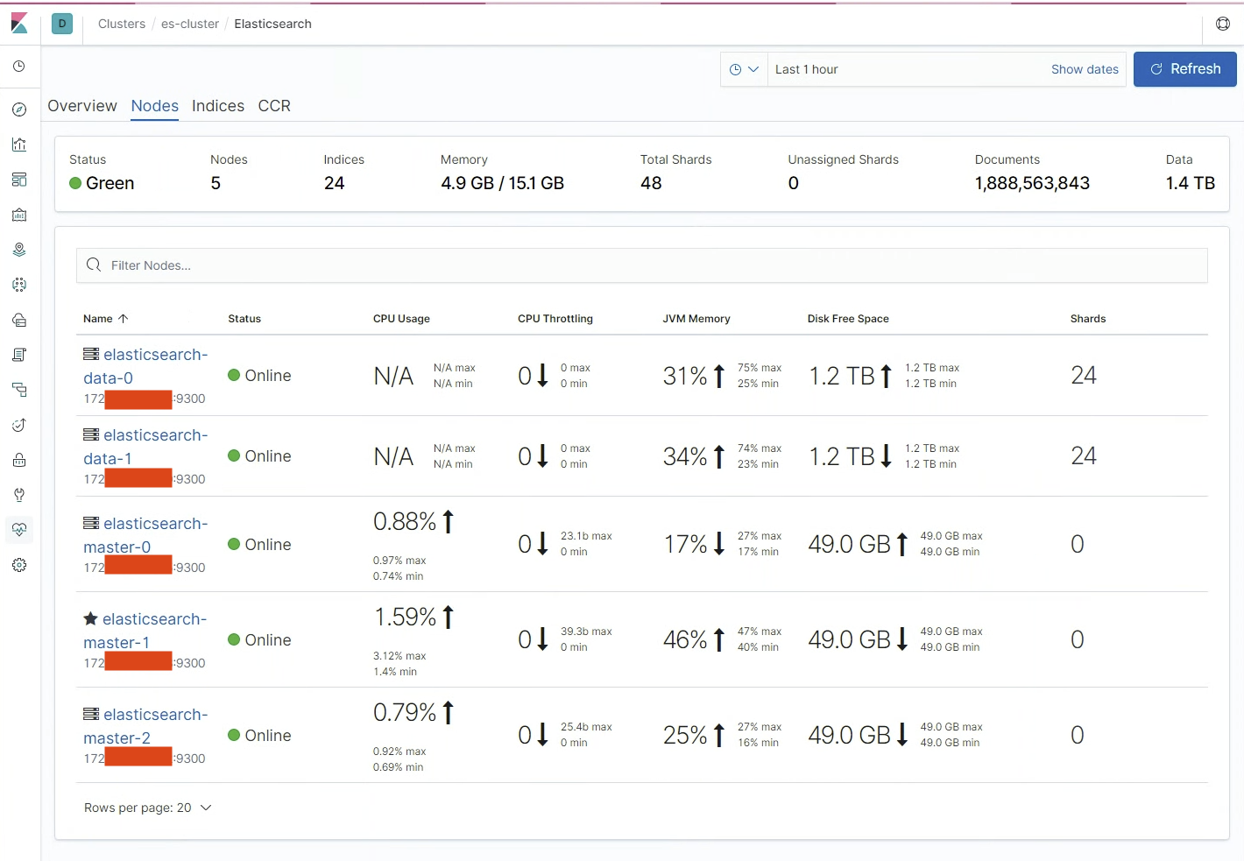Click JVM Memory 34% for elasticsearch-data-1

[x=685, y=456]
